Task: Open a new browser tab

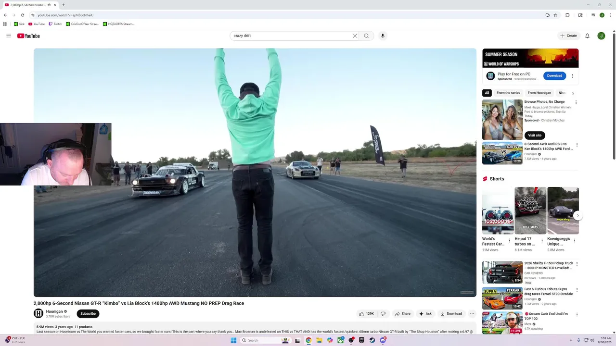Action: click(x=63, y=5)
